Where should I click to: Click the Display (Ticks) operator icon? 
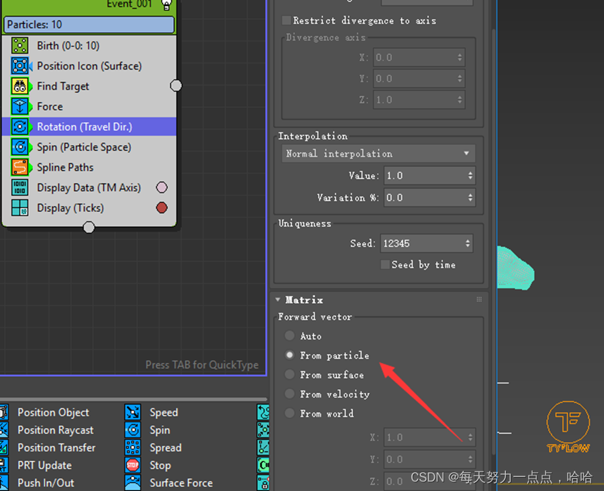(19, 208)
